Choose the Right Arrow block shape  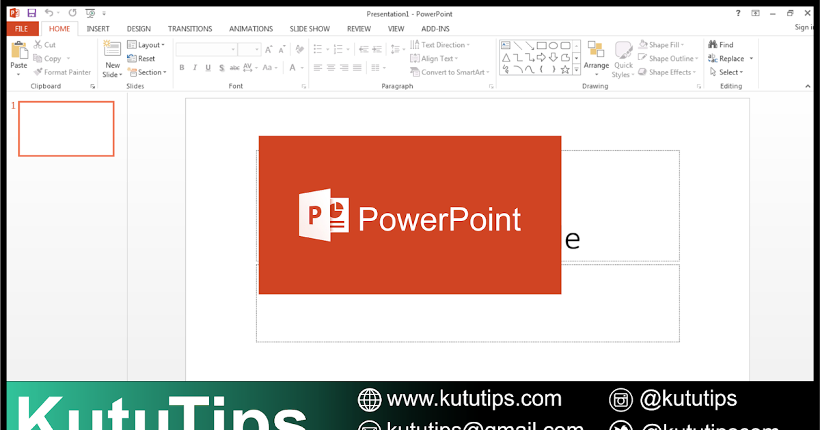(541, 57)
